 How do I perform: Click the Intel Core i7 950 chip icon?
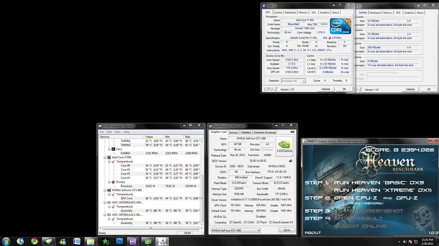(x=109, y=157)
